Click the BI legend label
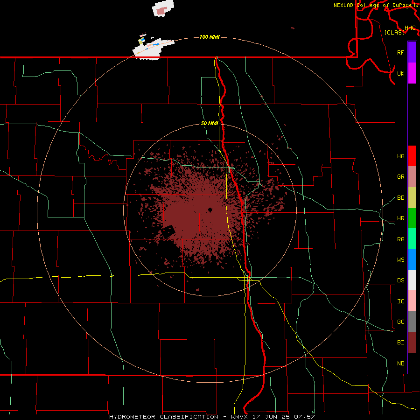The image size is (420, 420). pyautogui.click(x=400, y=343)
